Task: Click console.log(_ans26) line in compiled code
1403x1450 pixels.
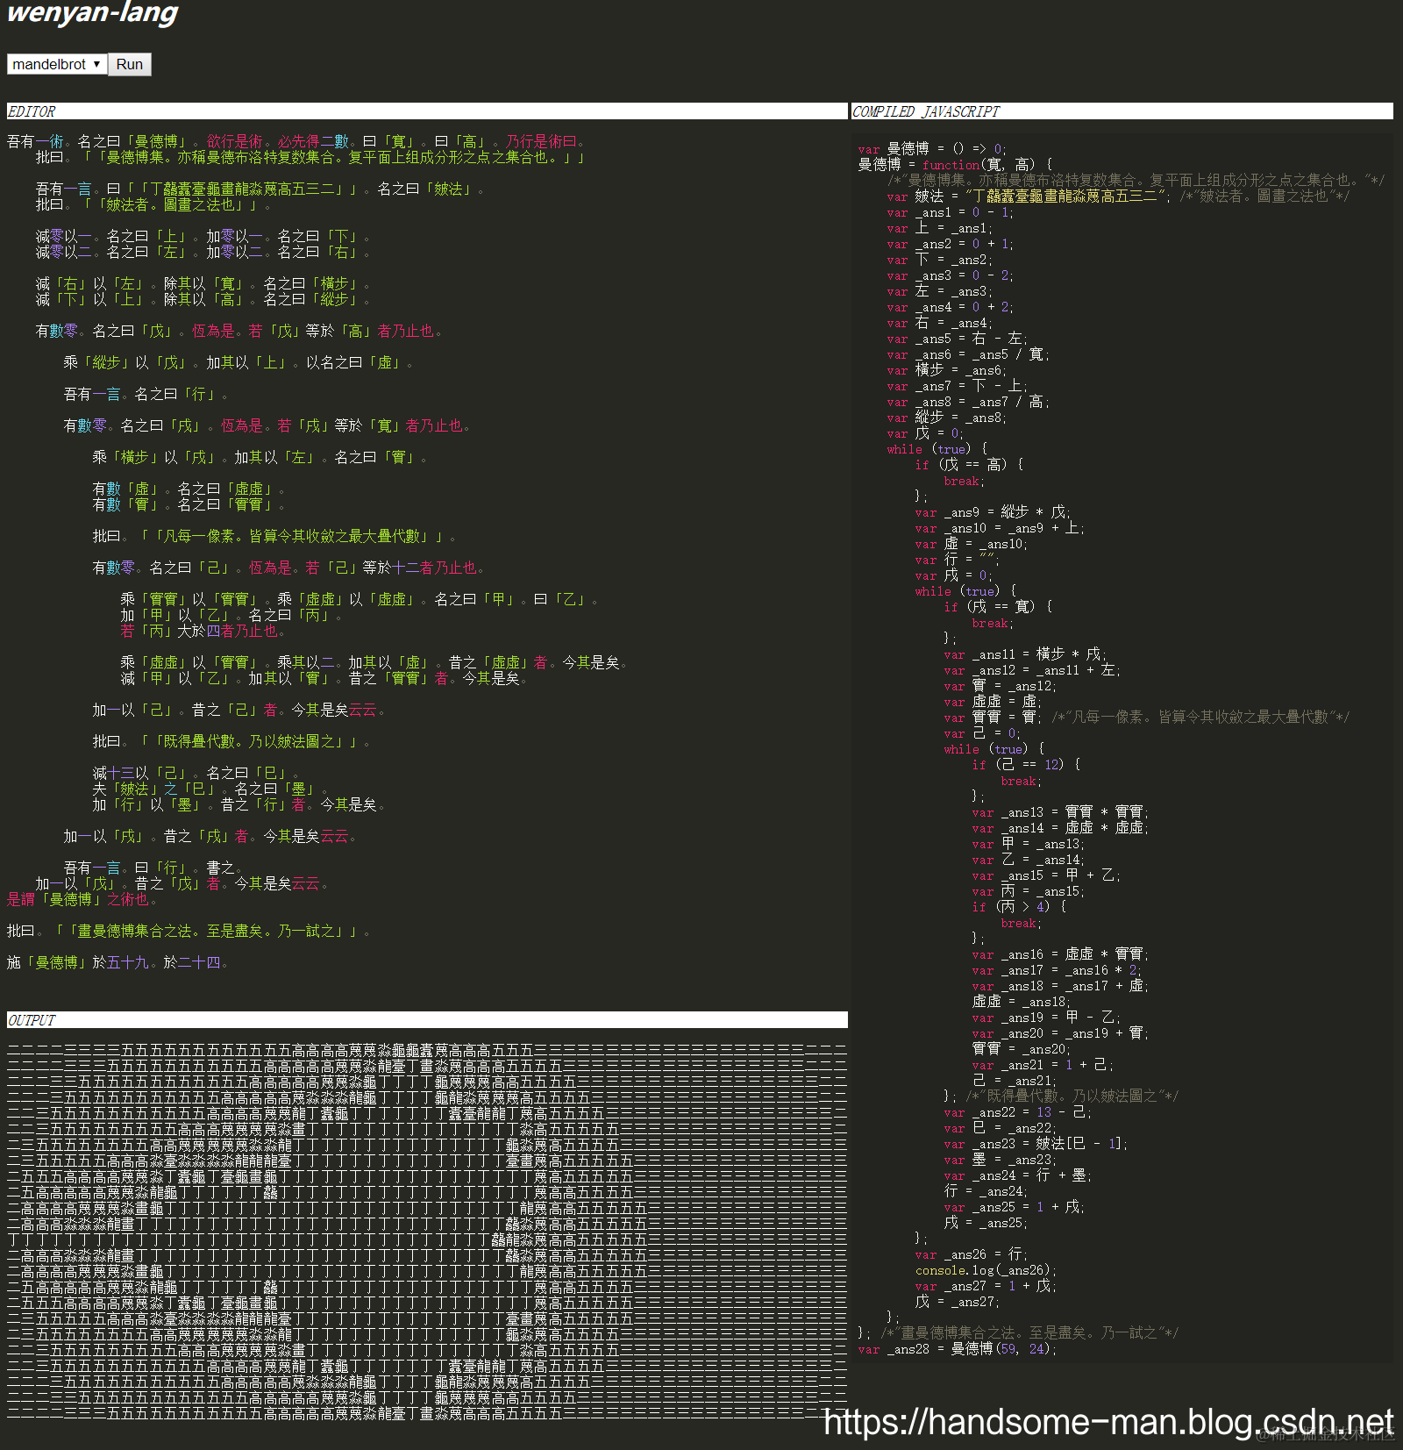Action: 986,1270
